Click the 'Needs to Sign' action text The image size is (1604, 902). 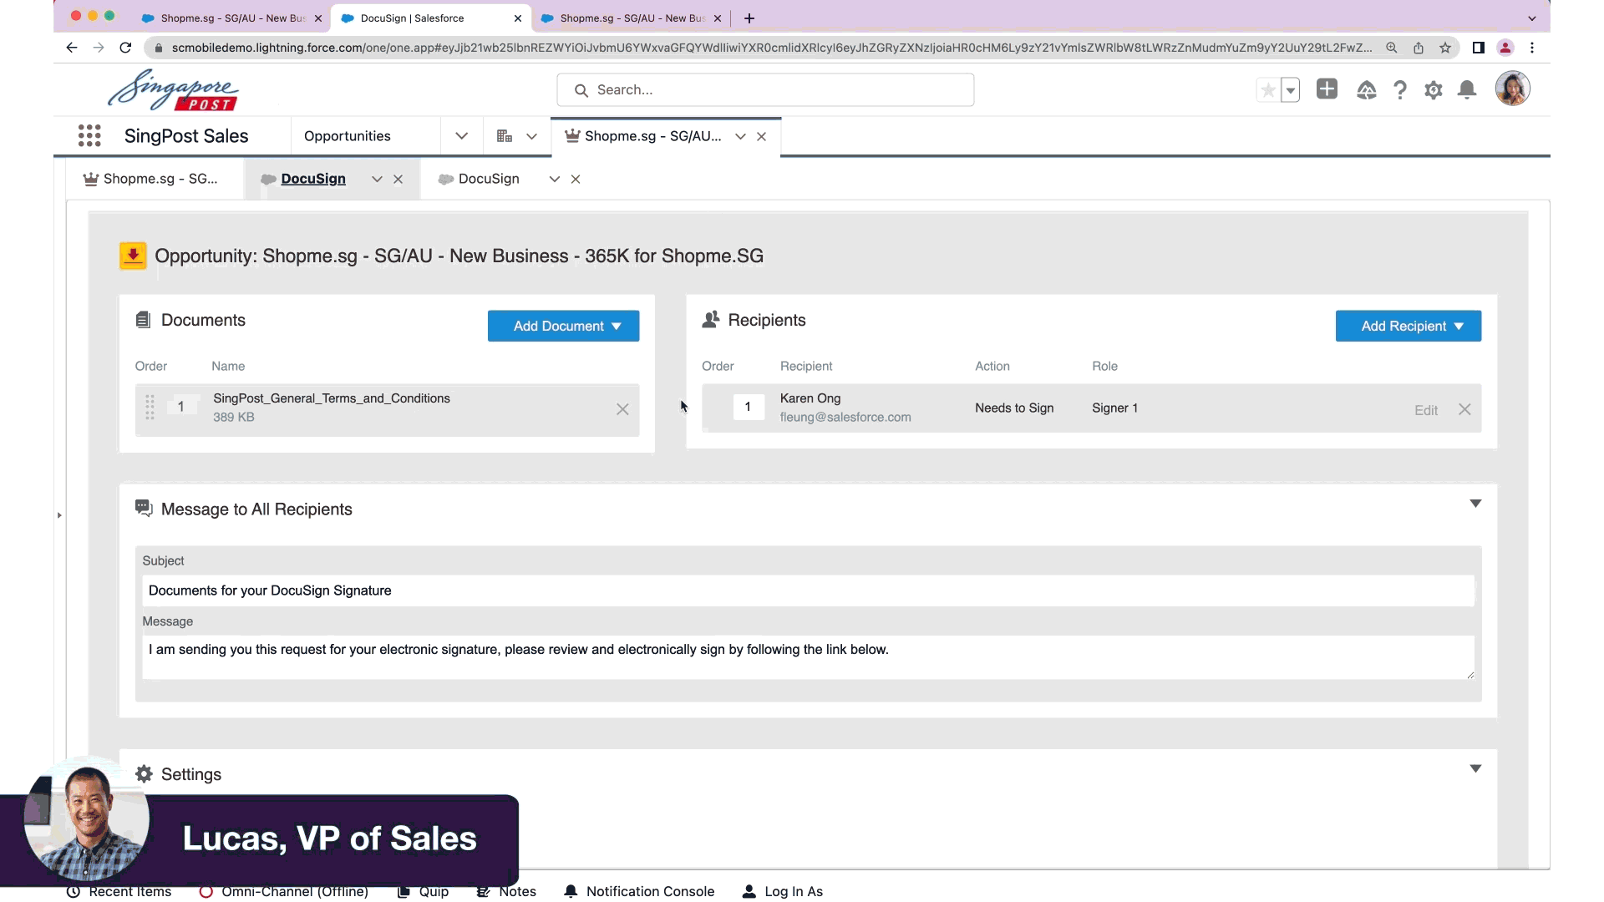tap(1014, 408)
